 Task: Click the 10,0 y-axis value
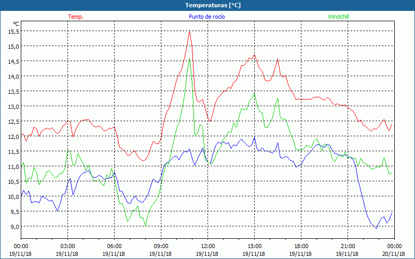click(14, 197)
